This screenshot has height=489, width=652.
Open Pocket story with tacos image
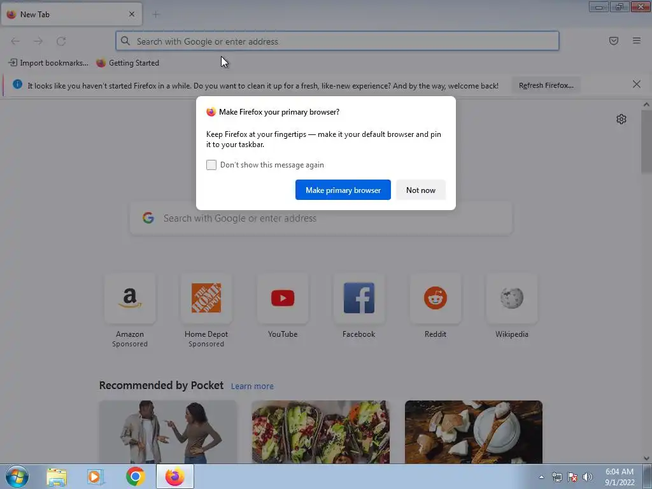tap(321, 432)
